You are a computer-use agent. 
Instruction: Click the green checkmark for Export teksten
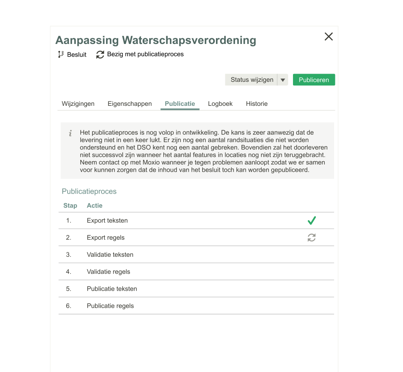point(312,220)
